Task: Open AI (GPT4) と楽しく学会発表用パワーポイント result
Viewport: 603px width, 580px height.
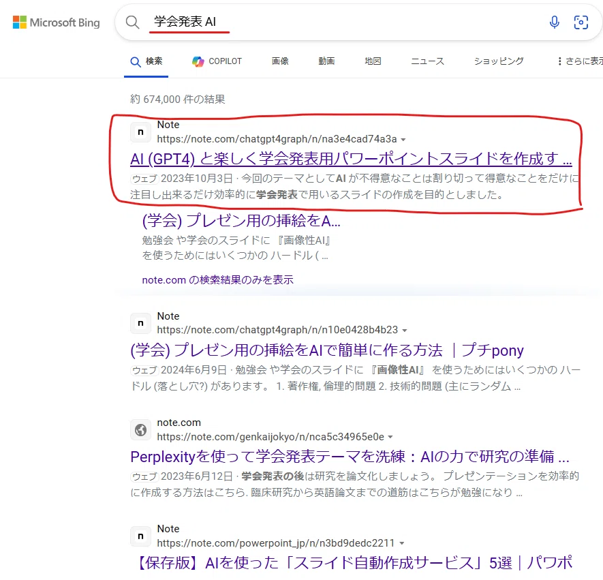Action: point(351,159)
